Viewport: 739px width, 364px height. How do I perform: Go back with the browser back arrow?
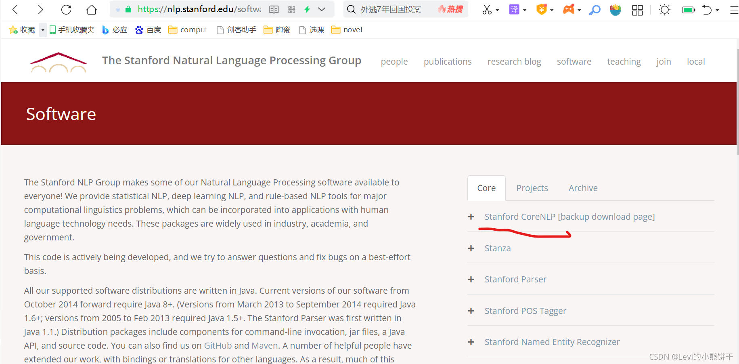pyautogui.click(x=15, y=9)
